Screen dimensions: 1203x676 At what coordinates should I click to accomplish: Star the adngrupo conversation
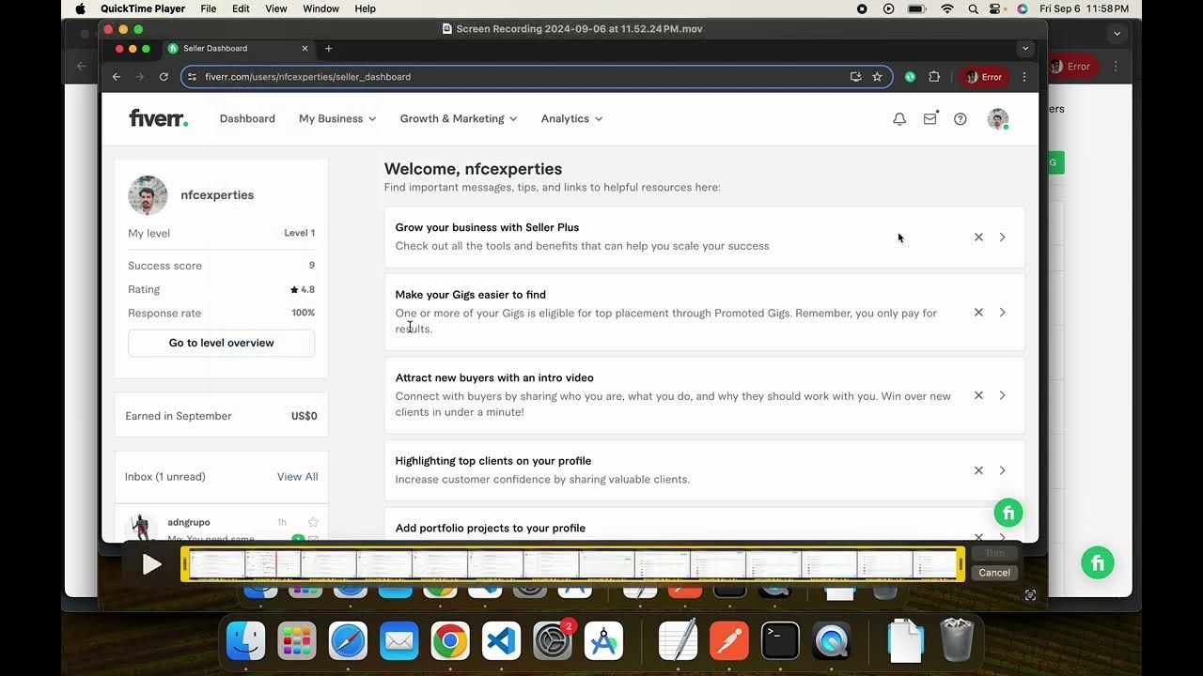coord(313,522)
